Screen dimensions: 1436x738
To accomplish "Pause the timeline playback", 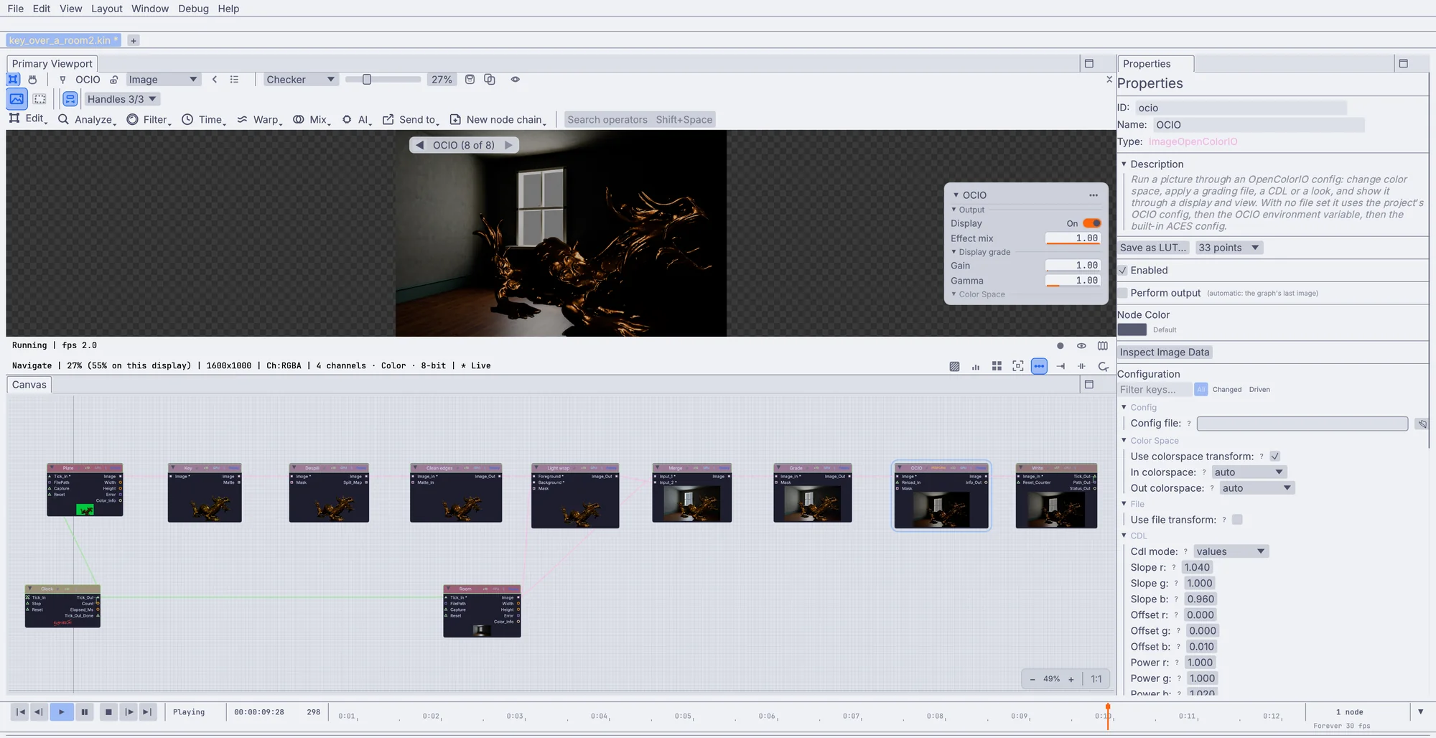I will click(85, 712).
